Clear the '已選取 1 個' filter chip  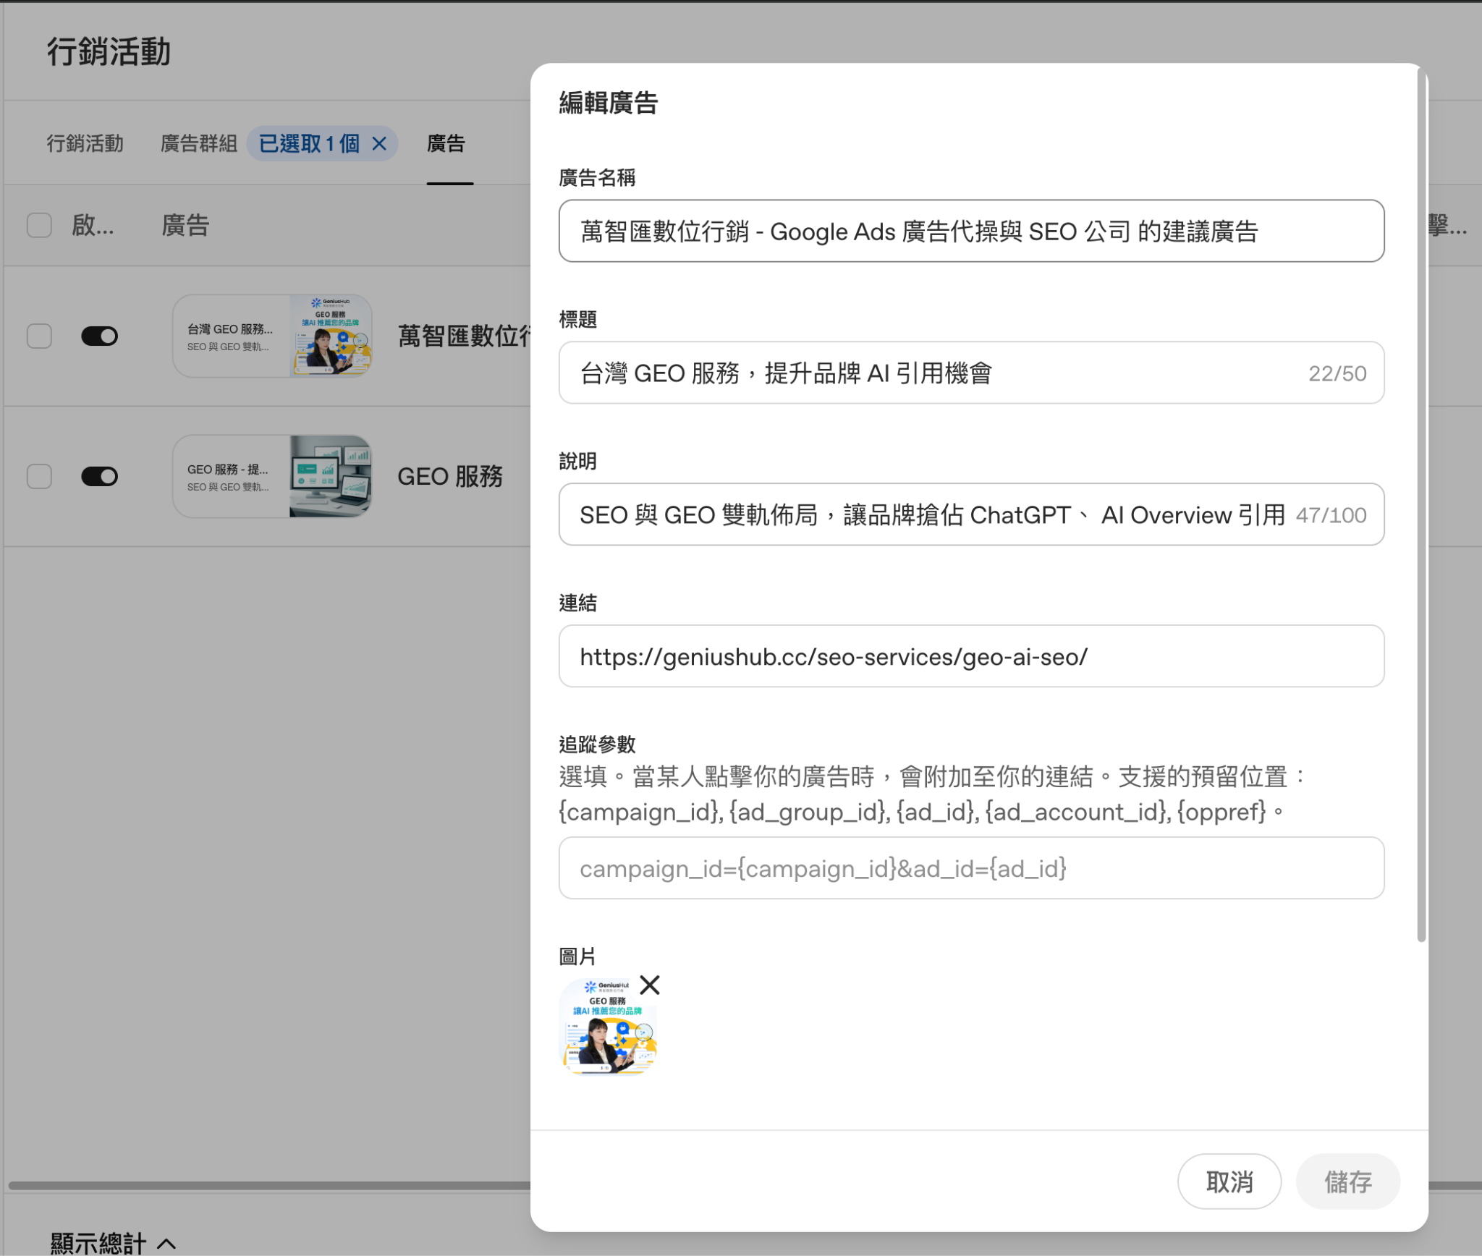379,143
